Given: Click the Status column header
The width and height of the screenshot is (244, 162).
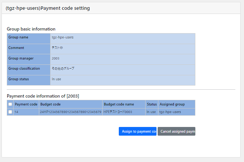Looking at the screenshot, I should pyautogui.click(x=152, y=104).
